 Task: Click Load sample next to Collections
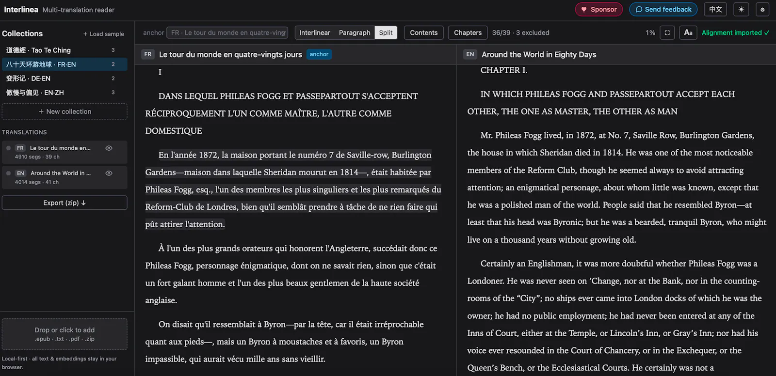tap(103, 34)
